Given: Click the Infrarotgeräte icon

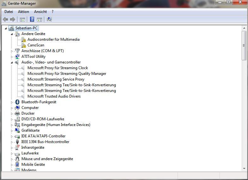Looking at the screenshot, I should point(17,147).
